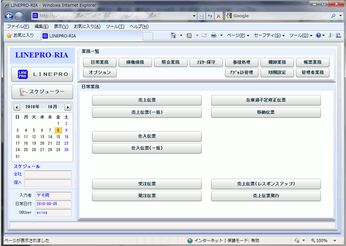
Task: Open the 仕入伝票 button
Action: 147,136
